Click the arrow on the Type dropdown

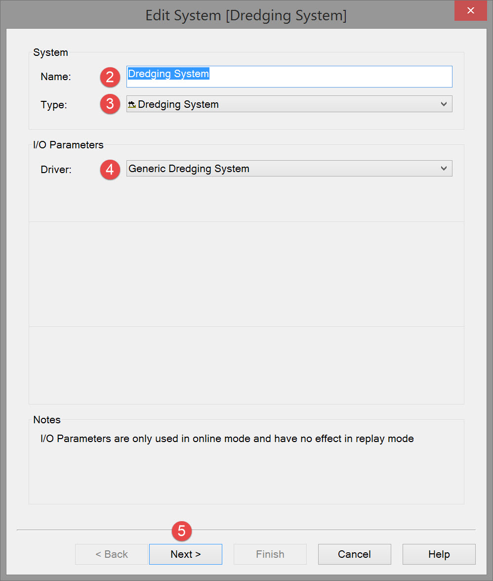(x=444, y=104)
